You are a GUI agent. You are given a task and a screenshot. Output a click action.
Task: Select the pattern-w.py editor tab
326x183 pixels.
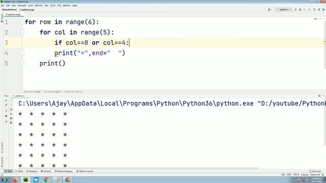14,15
